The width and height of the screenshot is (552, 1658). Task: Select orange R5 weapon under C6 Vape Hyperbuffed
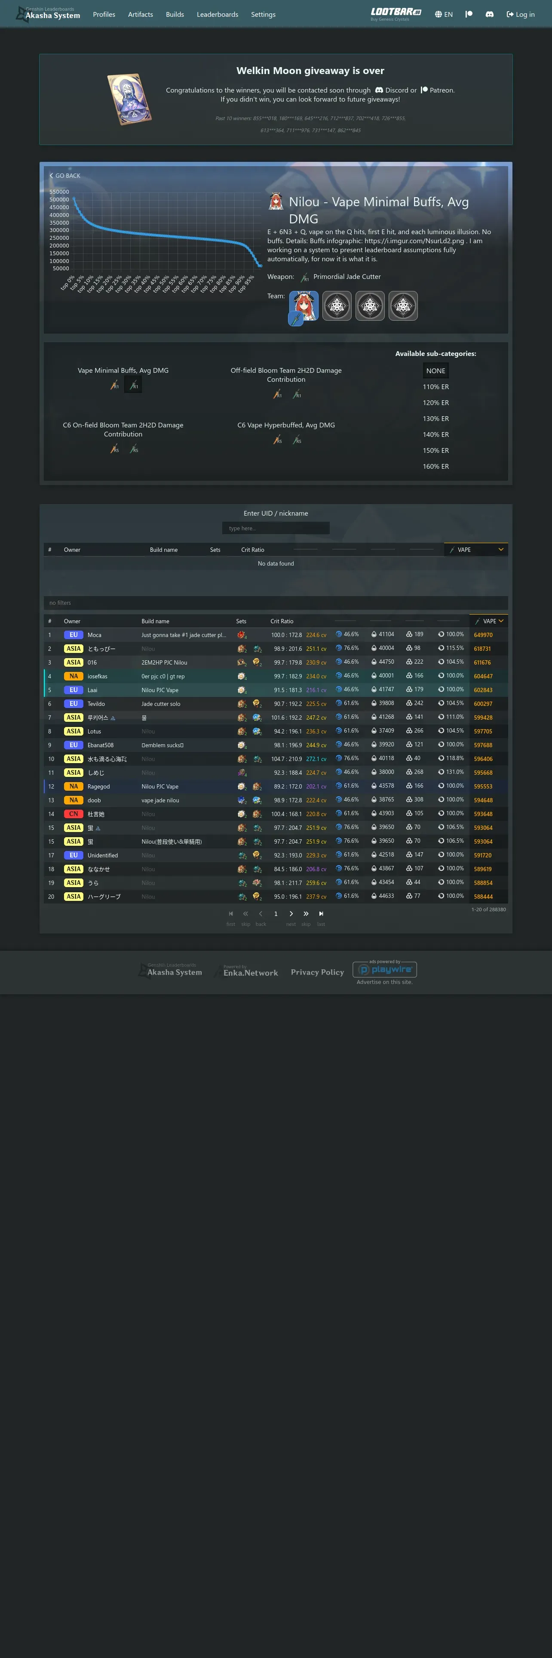click(277, 439)
